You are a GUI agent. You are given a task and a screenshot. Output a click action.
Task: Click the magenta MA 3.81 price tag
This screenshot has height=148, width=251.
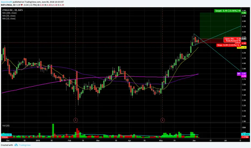[242, 74]
